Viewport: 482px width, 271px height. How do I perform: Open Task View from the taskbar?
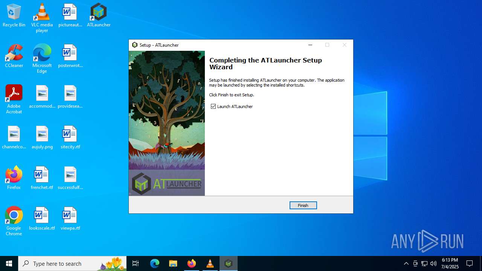(x=136, y=263)
